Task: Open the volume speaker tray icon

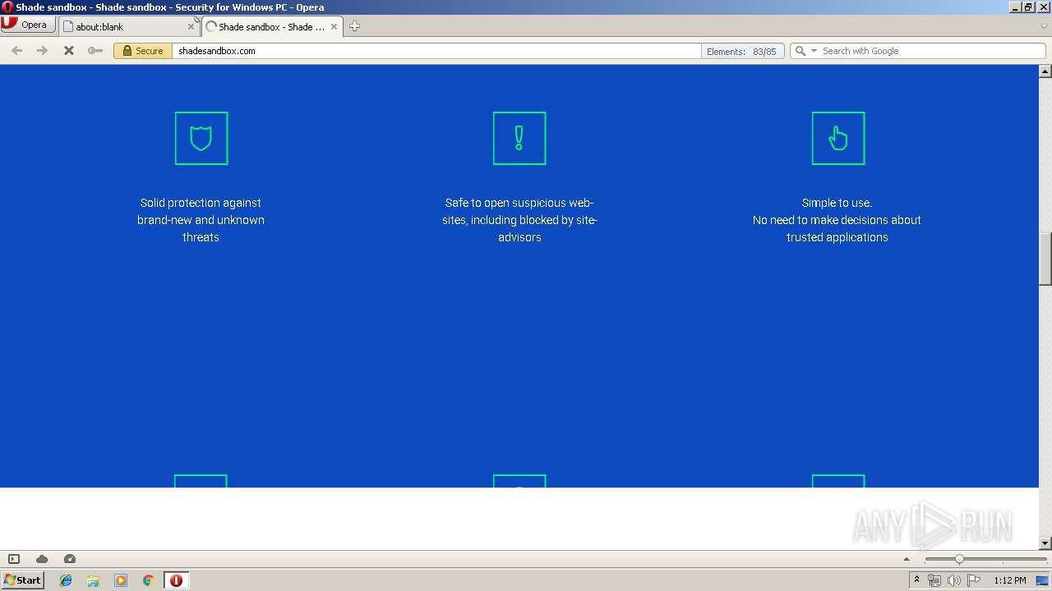Action: pyautogui.click(x=954, y=580)
